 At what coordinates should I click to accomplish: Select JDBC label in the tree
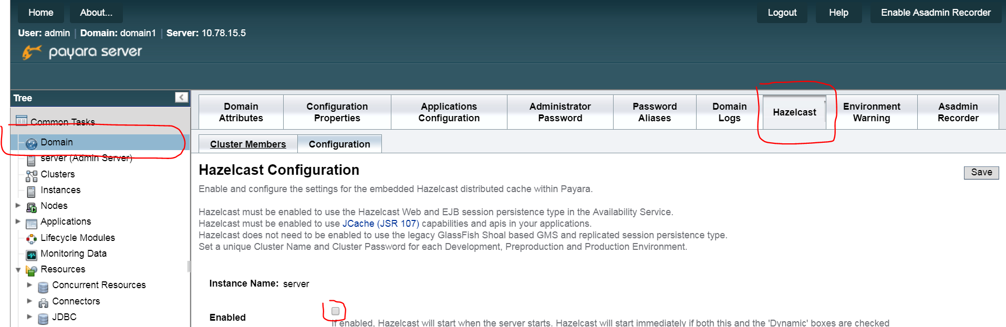64,317
